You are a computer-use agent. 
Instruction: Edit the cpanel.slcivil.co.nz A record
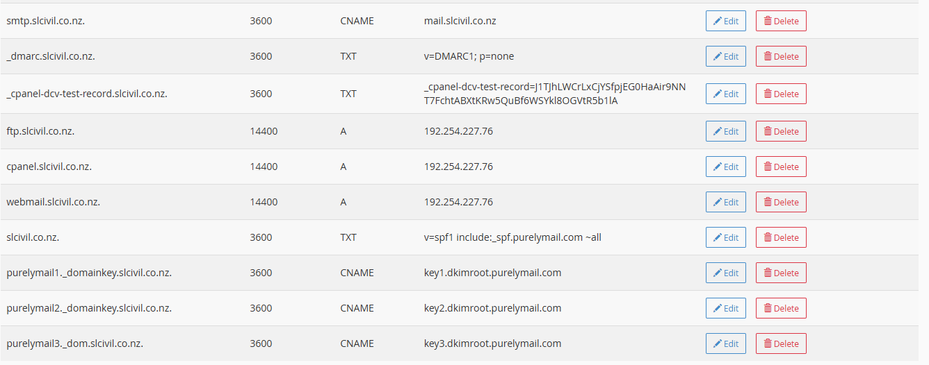click(725, 167)
